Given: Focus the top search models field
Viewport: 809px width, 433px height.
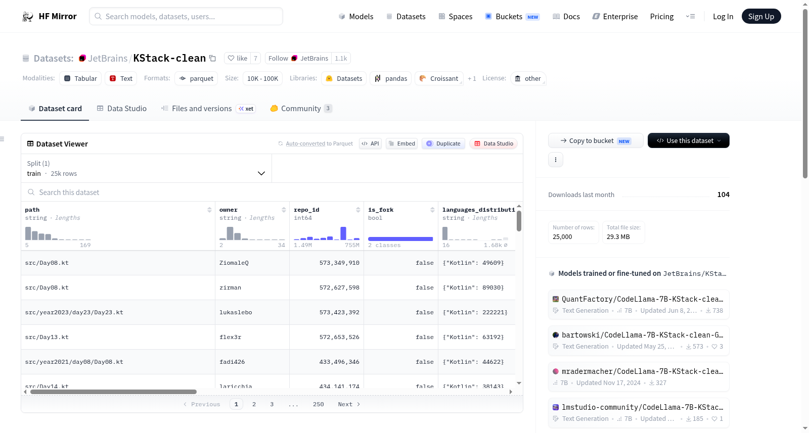Looking at the screenshot, I should point(186,16).
